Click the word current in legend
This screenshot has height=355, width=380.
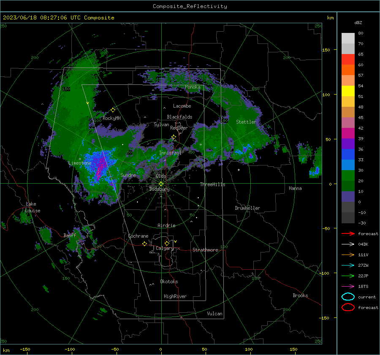367,297
